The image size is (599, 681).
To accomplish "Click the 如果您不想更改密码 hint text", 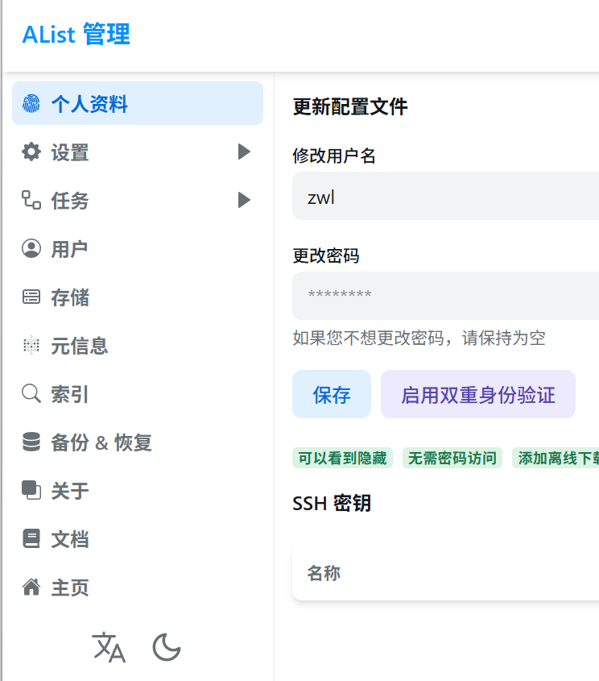I will pyautogui.click(x=419, y=338).
